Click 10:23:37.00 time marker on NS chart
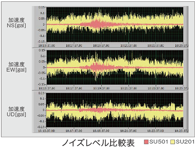Viewport: 195px width, 151px height. click(x=156, y=46)
